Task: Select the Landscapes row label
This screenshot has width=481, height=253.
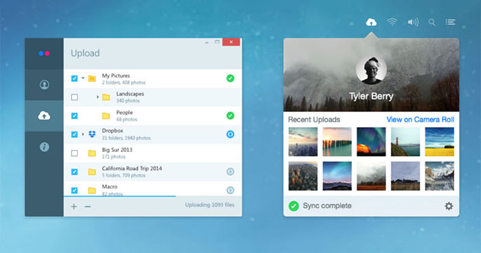Action: [x=130, y=93]
